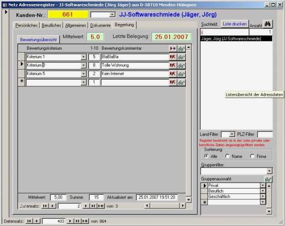Image resolution: width=285 pixels, height=226 pixels.
Task: Click the rating value 8 field
Action: coord(94,66)
